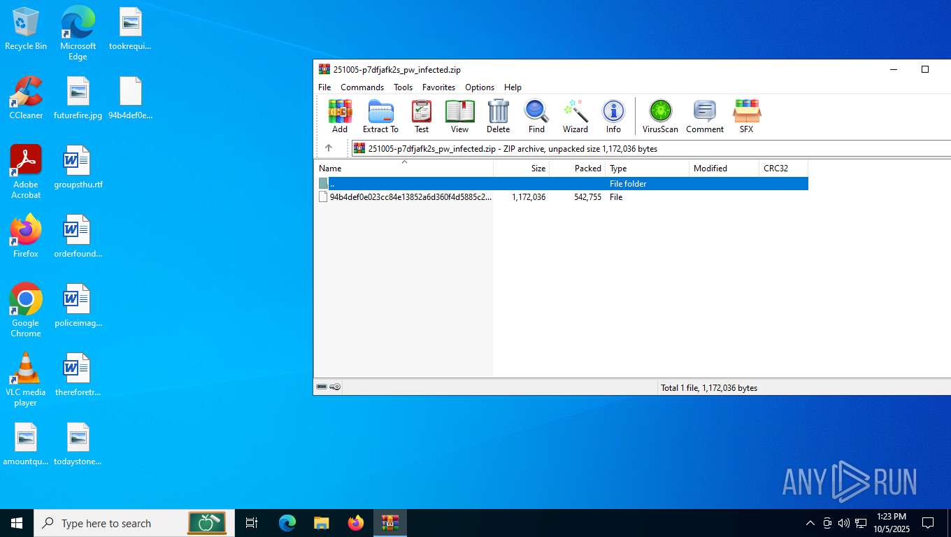
Task: Select the VLC media player desktop icon
Action: coord(26,379)
